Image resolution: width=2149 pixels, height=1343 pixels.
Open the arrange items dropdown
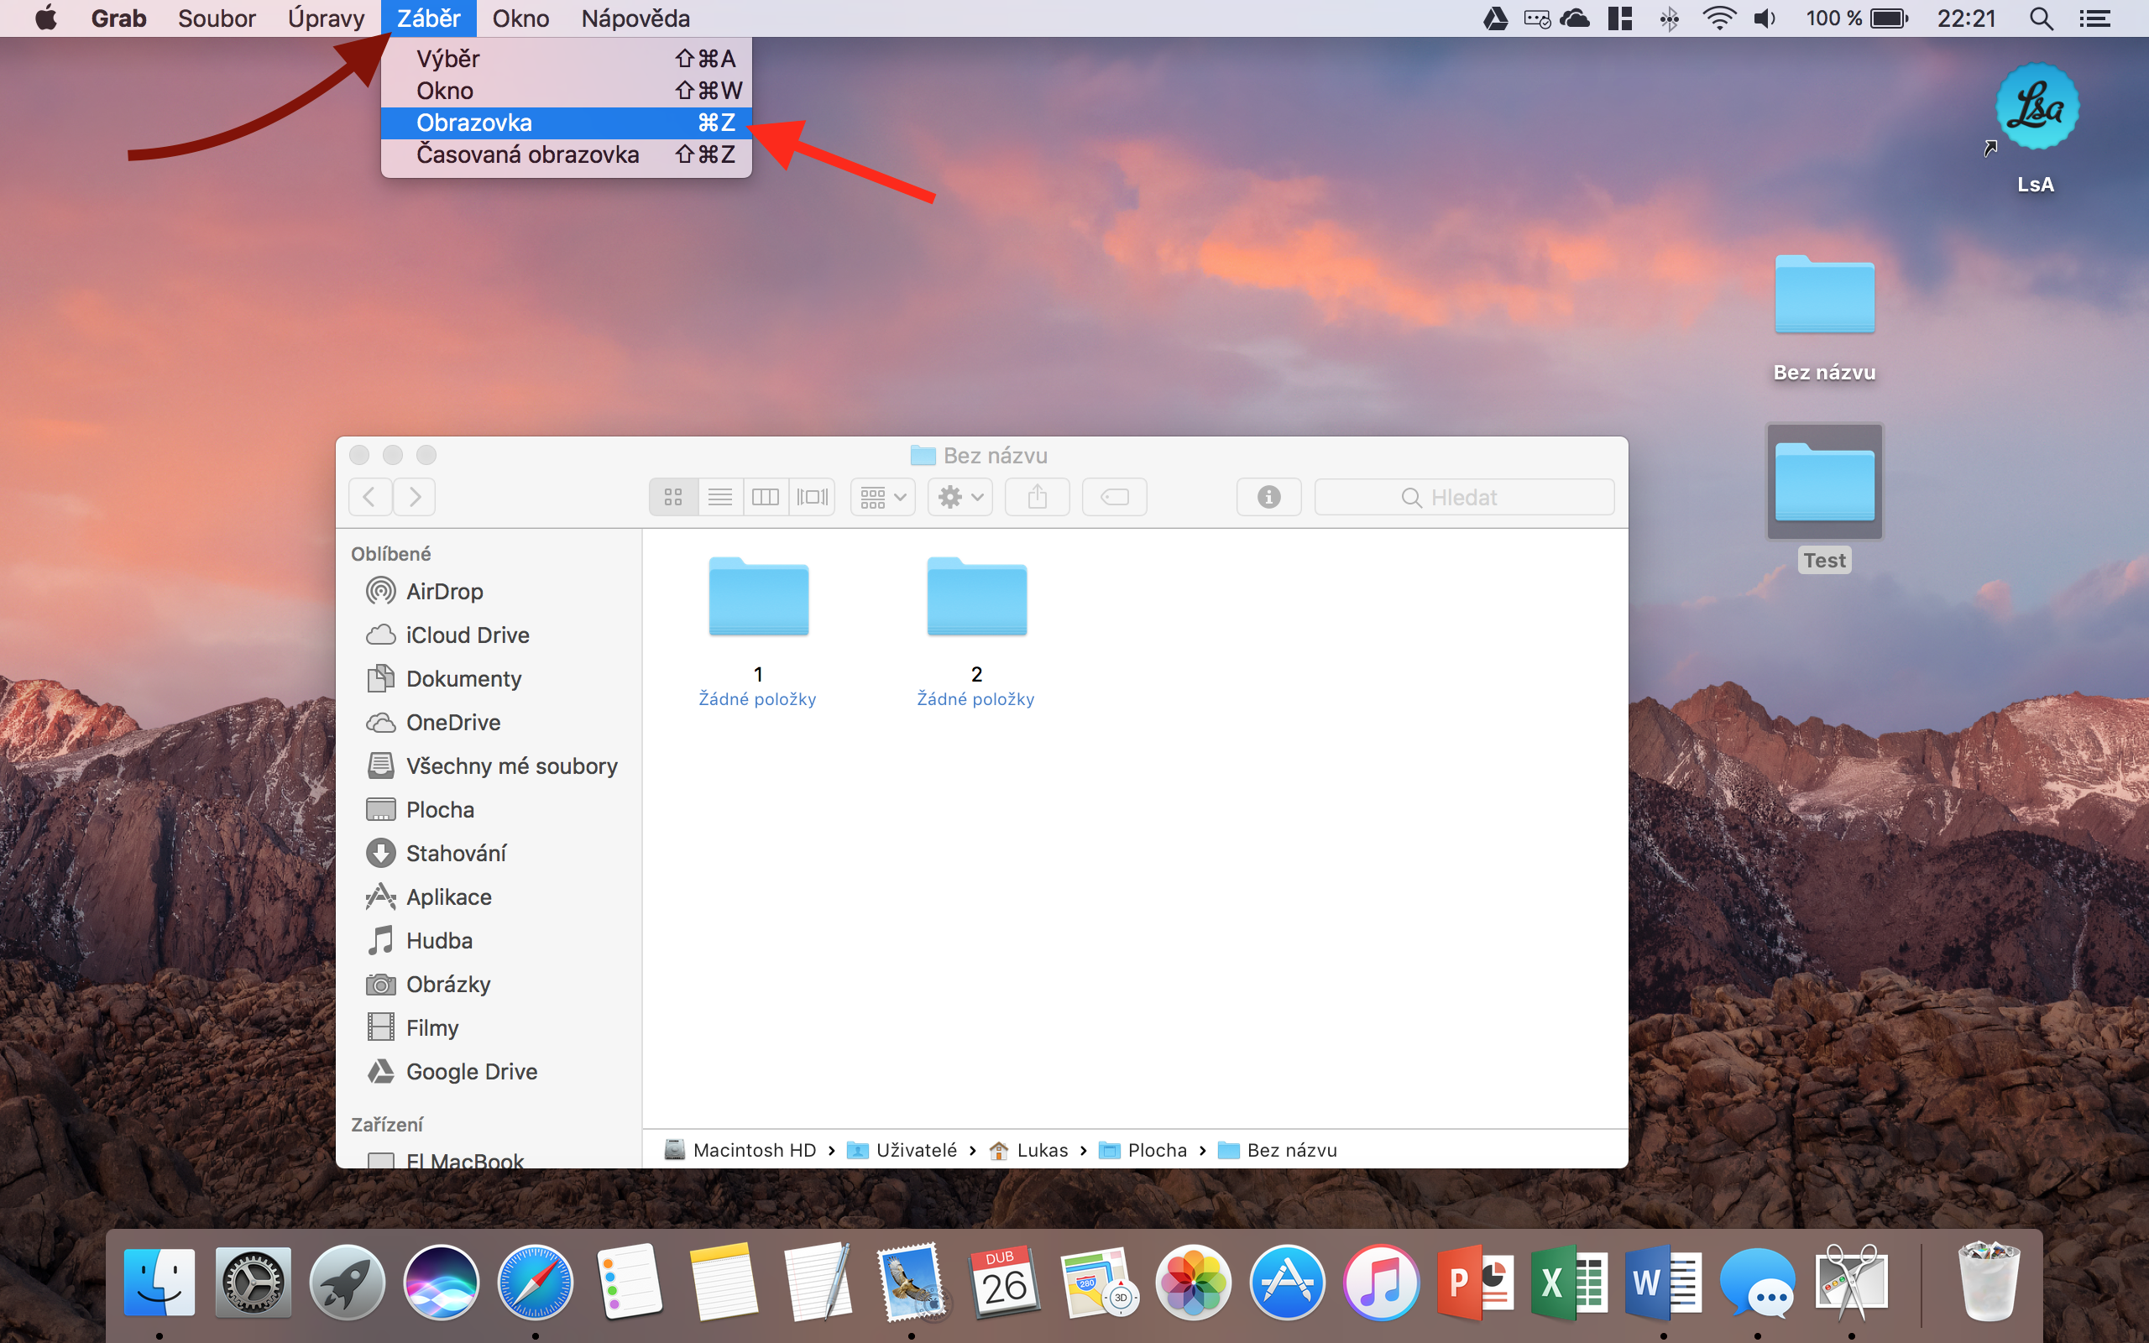(883, 497)
